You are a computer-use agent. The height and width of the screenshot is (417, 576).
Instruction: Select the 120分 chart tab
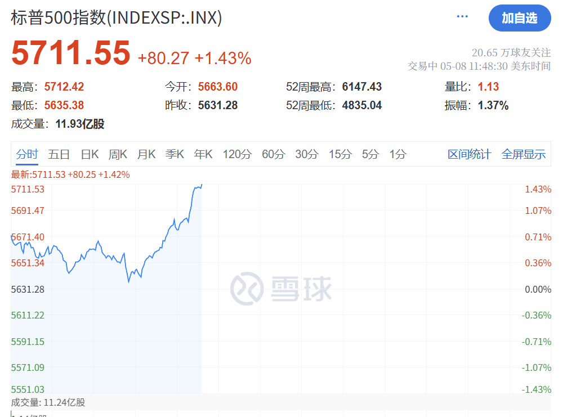pos(237,154)
